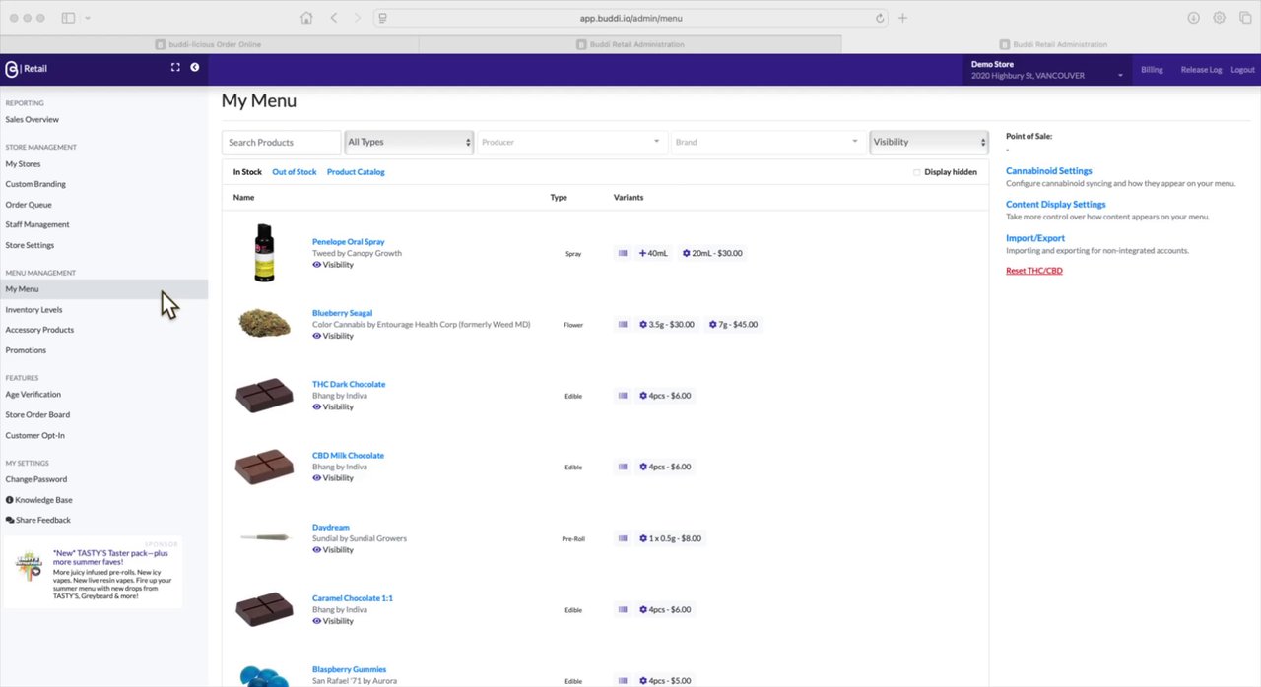1261x687 pixels.
Task: Open the Share Feedback chat link
Action: click(x=38, y=520)
